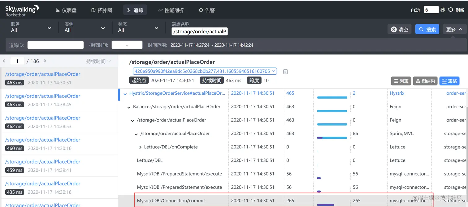This screenshot has height=207, width=468.
Task: Open the 状态 status dropdown
Action: [138, 27]
